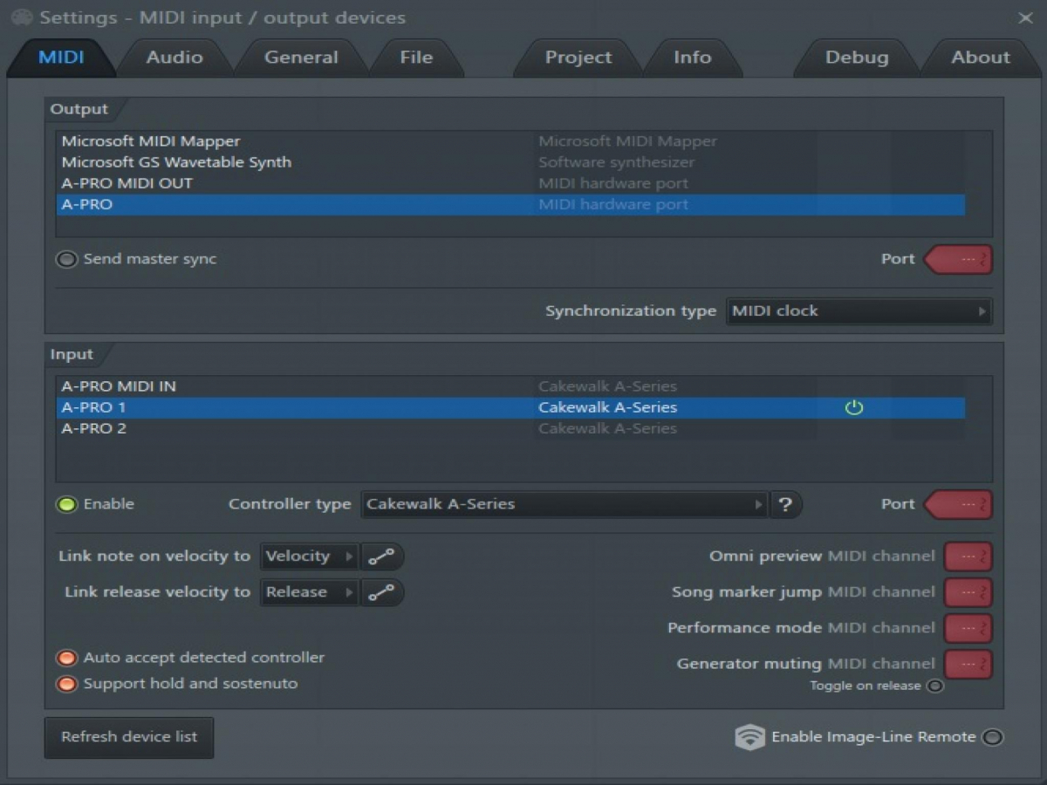This screenshot has height=785, width=1047.
Task: Turn on Enable Image-Line Remote
Action: 992,737
